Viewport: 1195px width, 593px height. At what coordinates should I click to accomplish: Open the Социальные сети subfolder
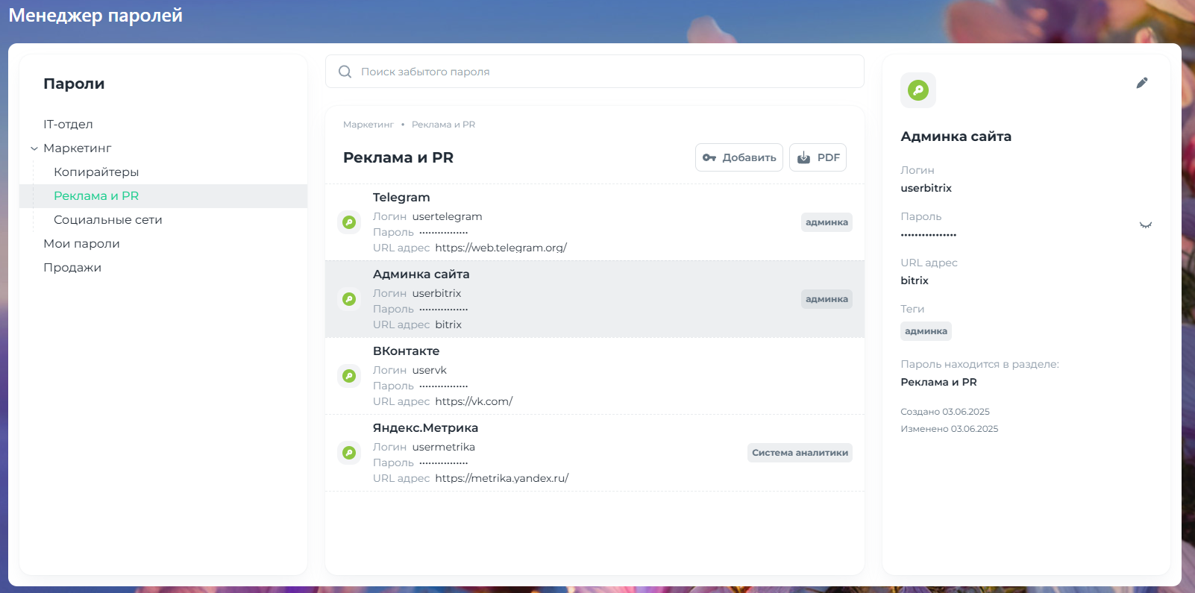tap(107, 220)
